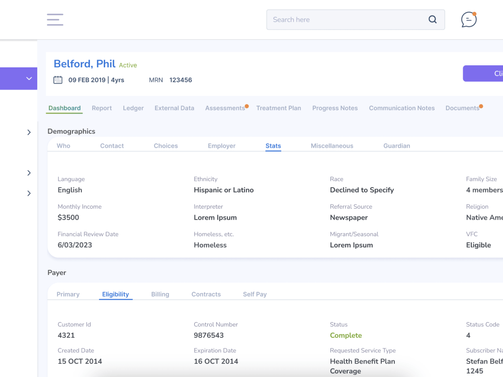Click the search magnifier icon
Viewport: 503px width, 377px height.
click(433, 20)
